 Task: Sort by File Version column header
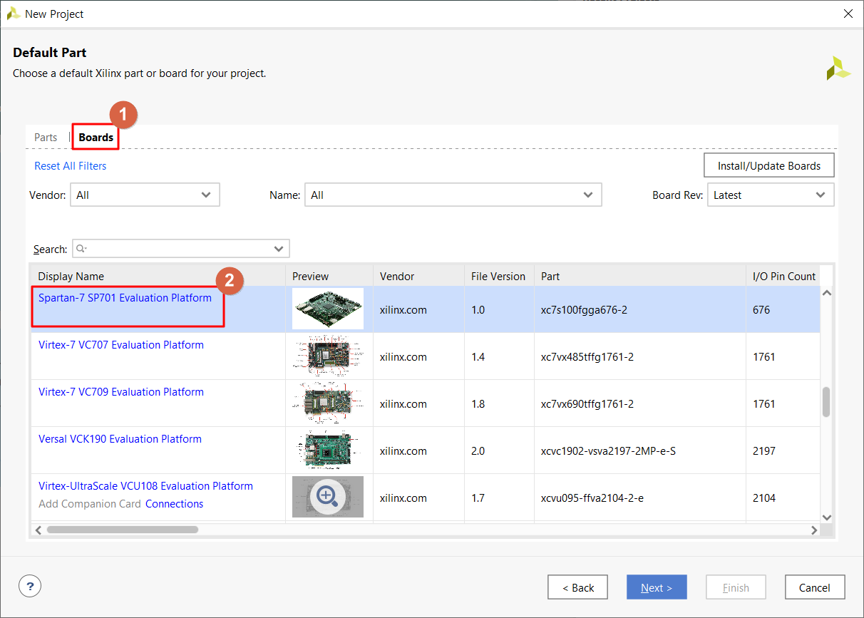[x=498, y=277]
